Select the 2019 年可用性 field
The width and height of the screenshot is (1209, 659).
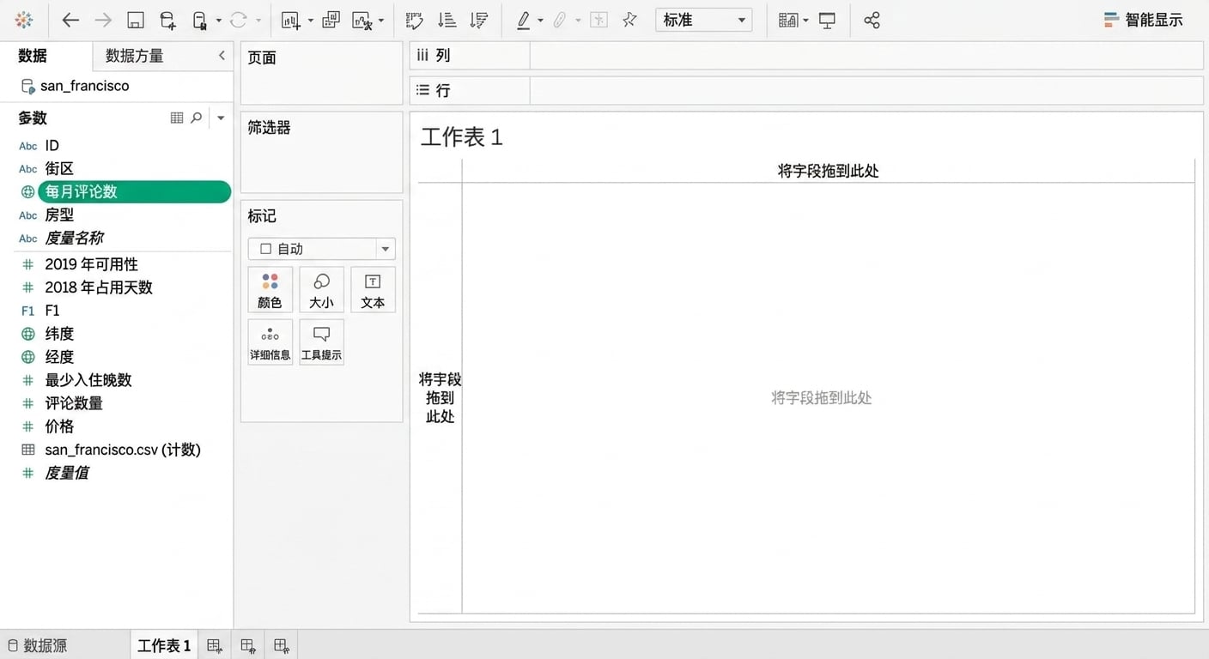point(91,264)
